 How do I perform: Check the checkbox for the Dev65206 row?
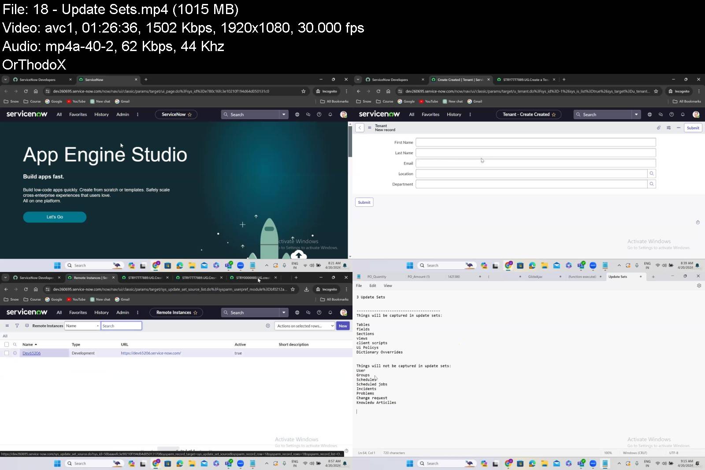7,353
